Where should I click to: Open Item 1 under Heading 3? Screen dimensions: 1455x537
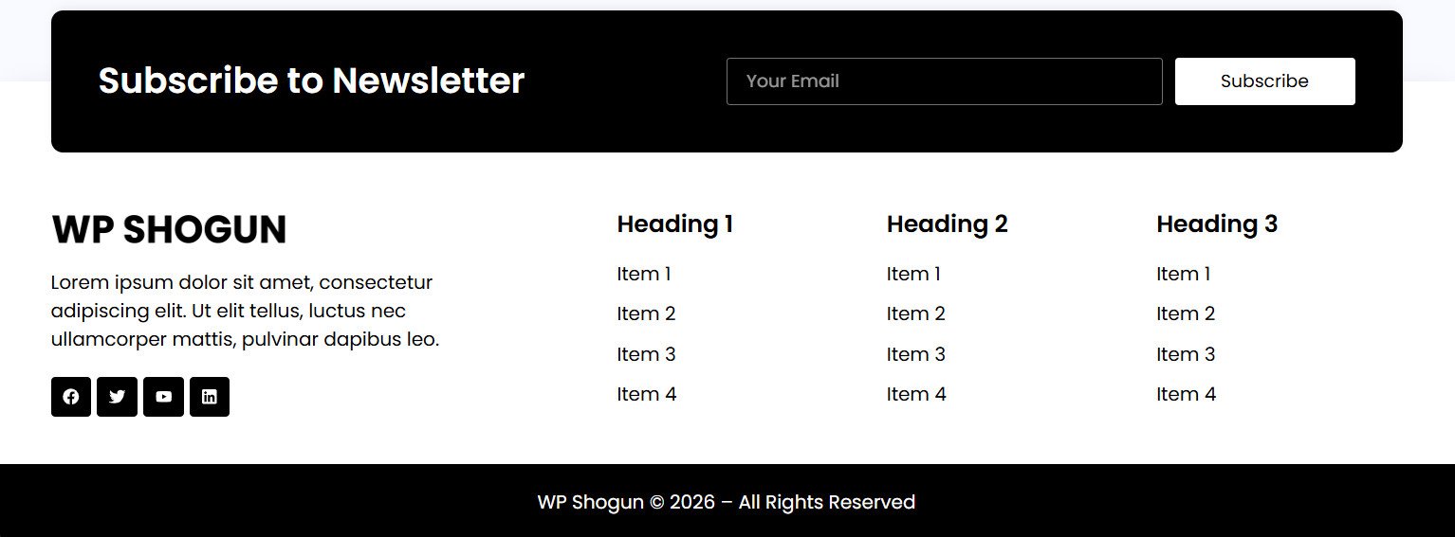coord(1184,274)
